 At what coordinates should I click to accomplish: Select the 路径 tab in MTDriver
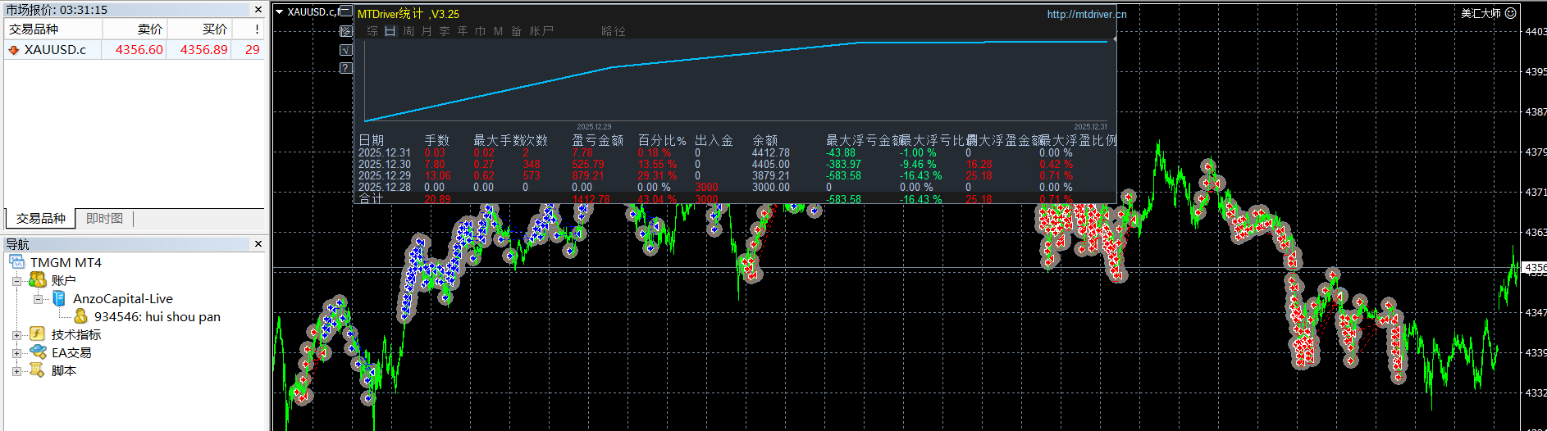614,31
